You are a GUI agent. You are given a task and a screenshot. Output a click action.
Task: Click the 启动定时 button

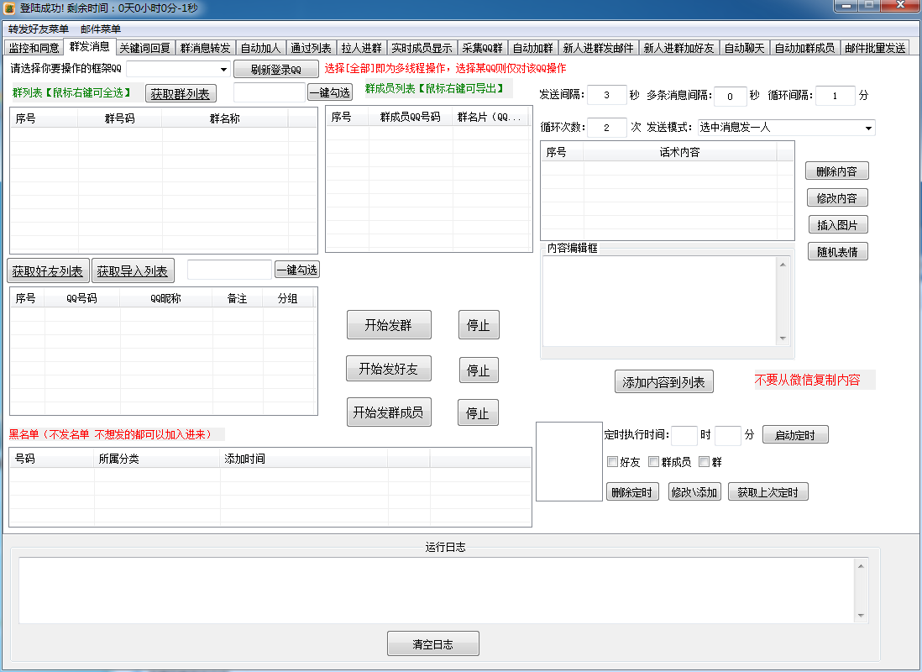(x=795, y=435)
